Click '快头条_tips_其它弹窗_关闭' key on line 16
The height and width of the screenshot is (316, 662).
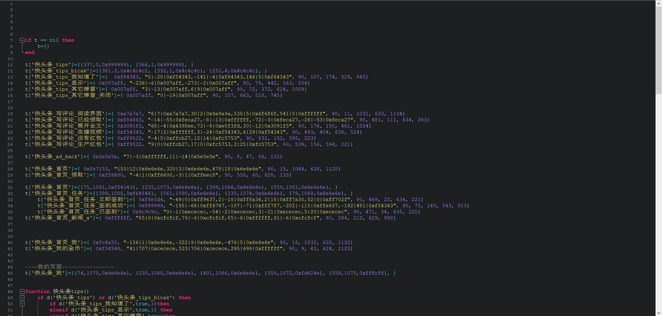pos(73,95)
